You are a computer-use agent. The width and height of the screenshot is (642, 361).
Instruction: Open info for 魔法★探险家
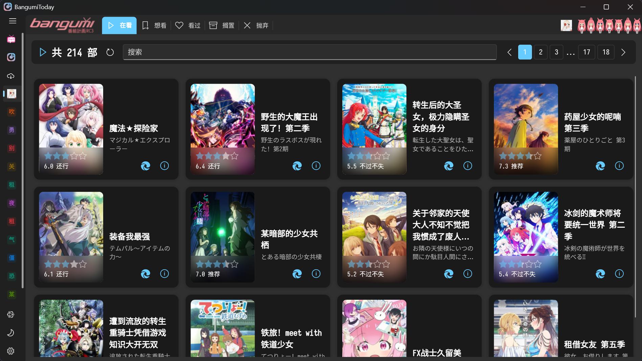pyautogui.click(x=164, y=166)
